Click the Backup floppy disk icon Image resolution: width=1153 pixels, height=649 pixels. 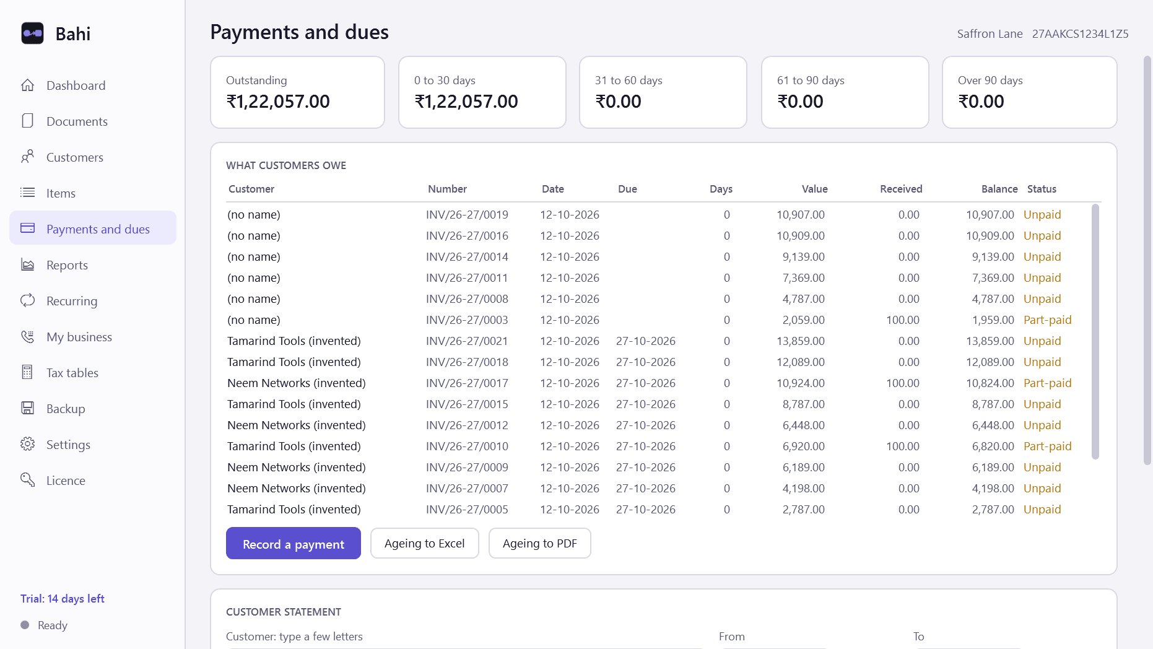pyautogui.click(x=27, y=408)
